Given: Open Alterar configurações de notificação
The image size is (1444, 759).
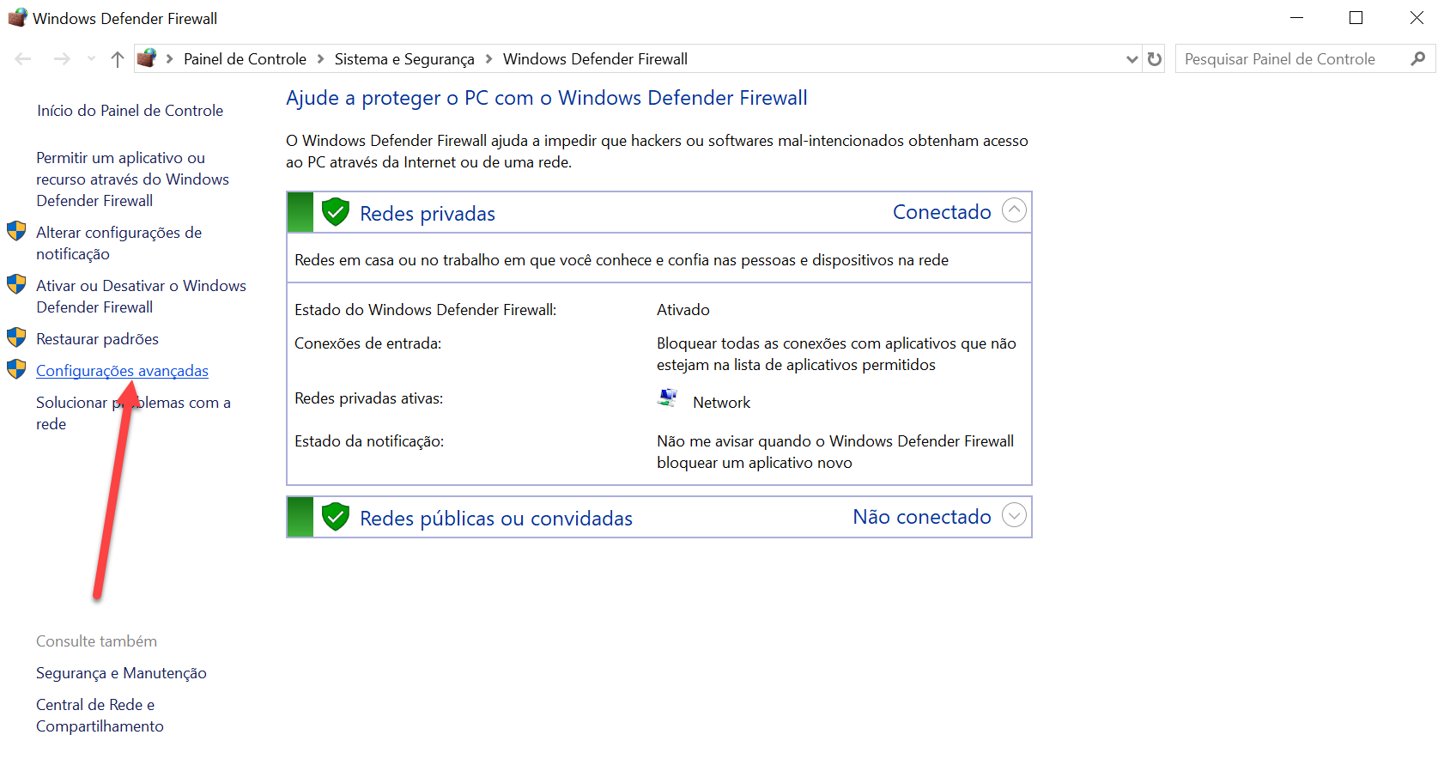Looking at the screenshot, I should point(118,243).
